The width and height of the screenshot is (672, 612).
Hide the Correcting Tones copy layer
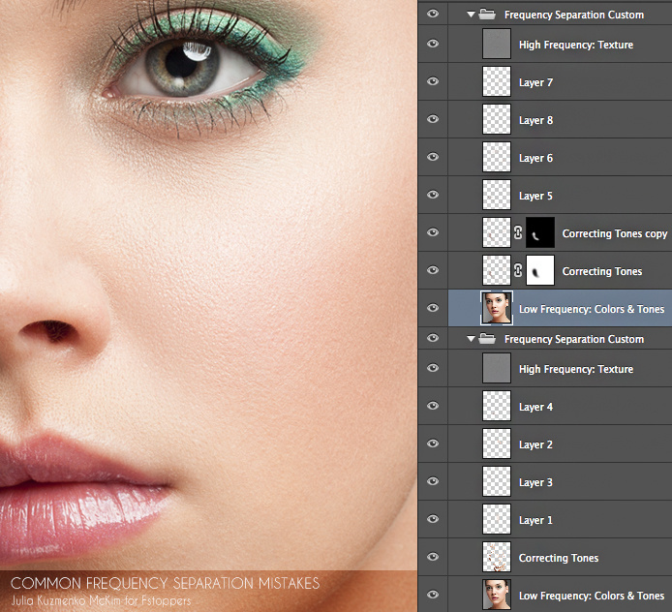433,232
